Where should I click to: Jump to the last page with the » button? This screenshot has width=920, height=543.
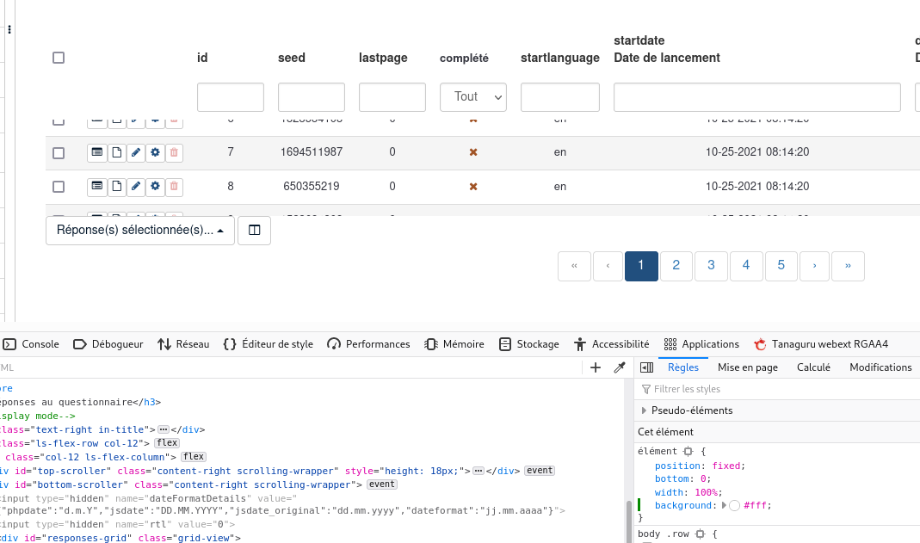pos(848,266)
